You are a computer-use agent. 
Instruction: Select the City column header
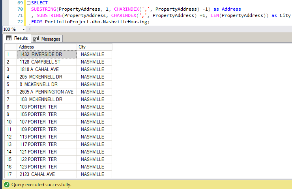(x=94, y=47)
